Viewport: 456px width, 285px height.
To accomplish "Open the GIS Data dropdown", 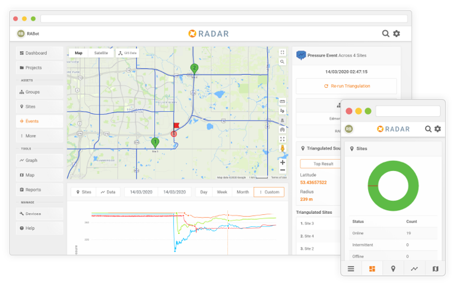I will pyautogui.click(x=127, y=53).
